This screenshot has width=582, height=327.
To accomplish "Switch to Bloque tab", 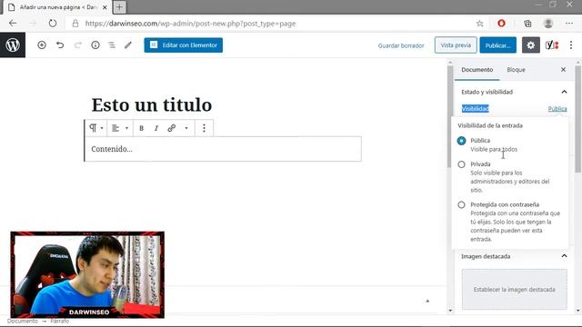I will click(516, 70).
